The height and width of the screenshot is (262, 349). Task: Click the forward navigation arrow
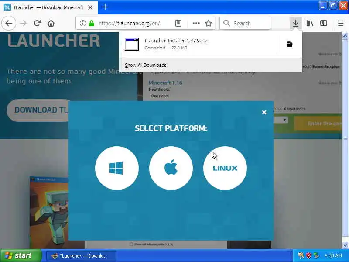[x=23, y=23]
